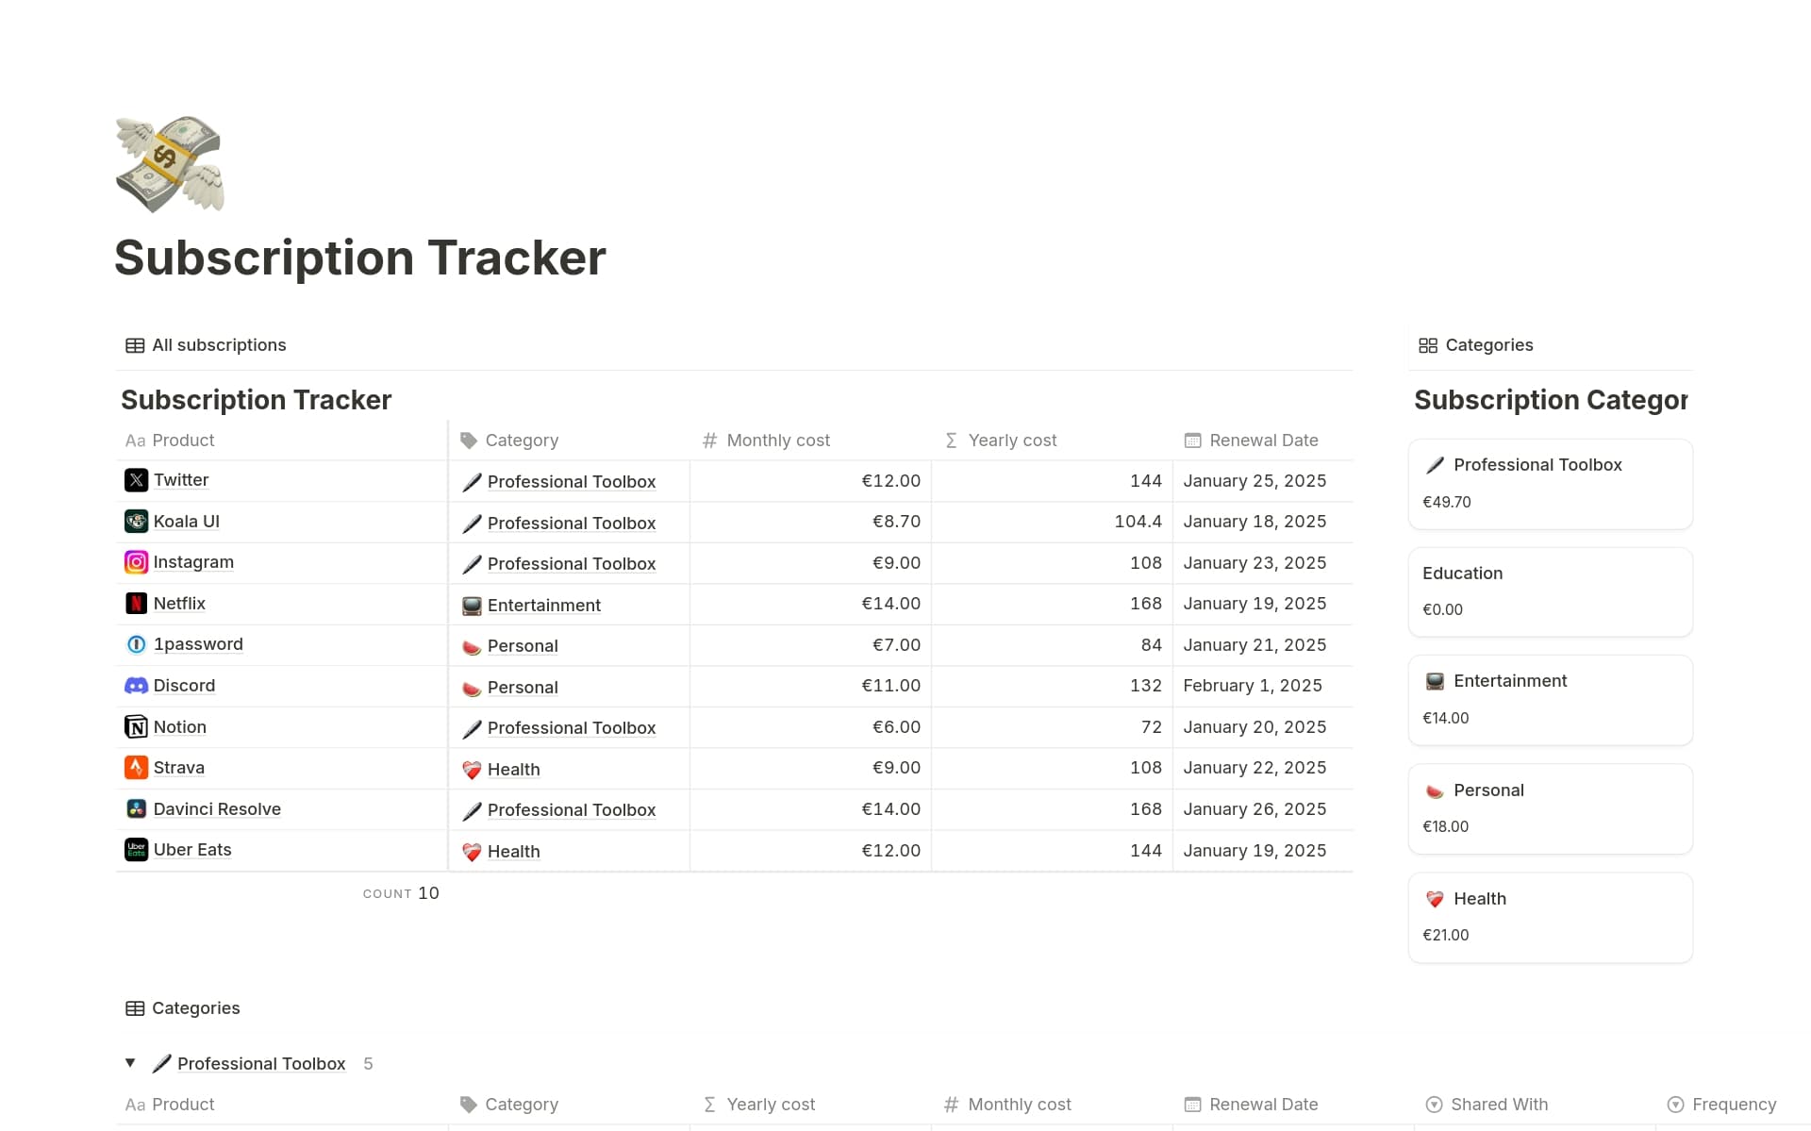Click the Notion app icon in its row

click(x=136, y=726)
